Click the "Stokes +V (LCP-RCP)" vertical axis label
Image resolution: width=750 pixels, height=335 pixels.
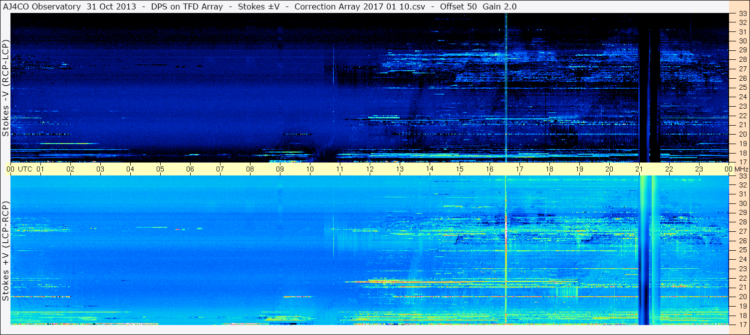point(5,251)
